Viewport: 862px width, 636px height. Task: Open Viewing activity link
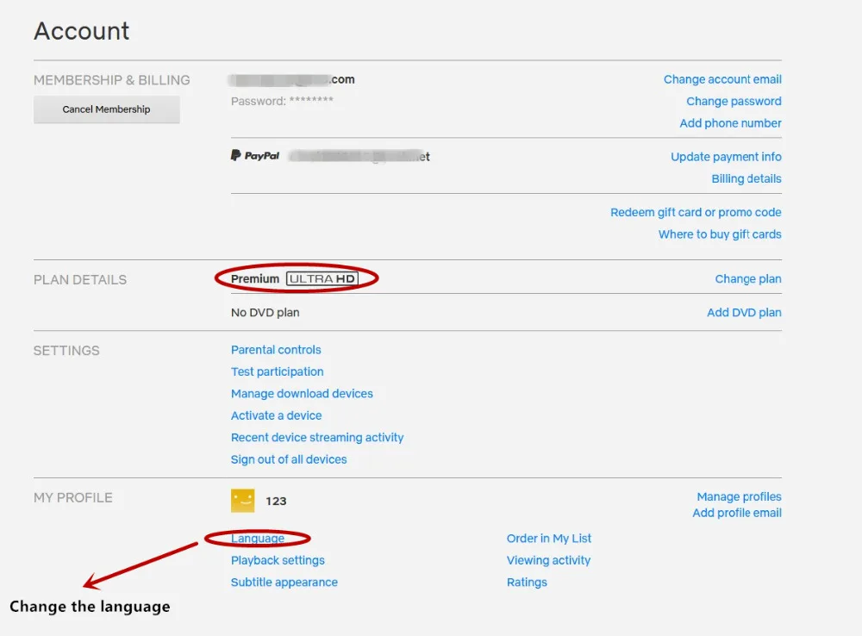(x=548, y=561)
